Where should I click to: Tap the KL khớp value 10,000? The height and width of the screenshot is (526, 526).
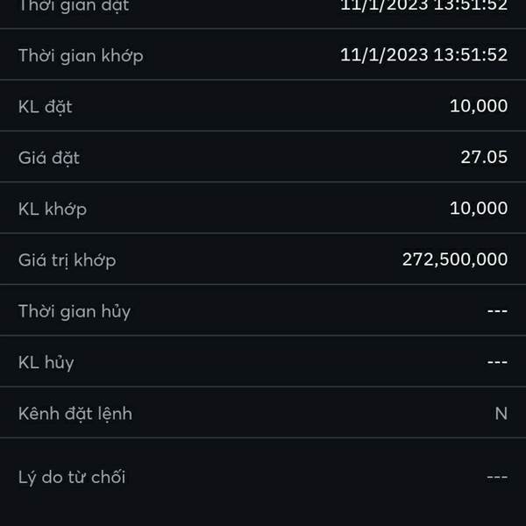click(479, 209)
